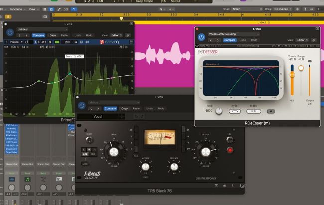Click the RDeEsser speaker audition icon
The width and height of the screenshot is (324, 205).
pyautogui.click(x=271, y=111)
